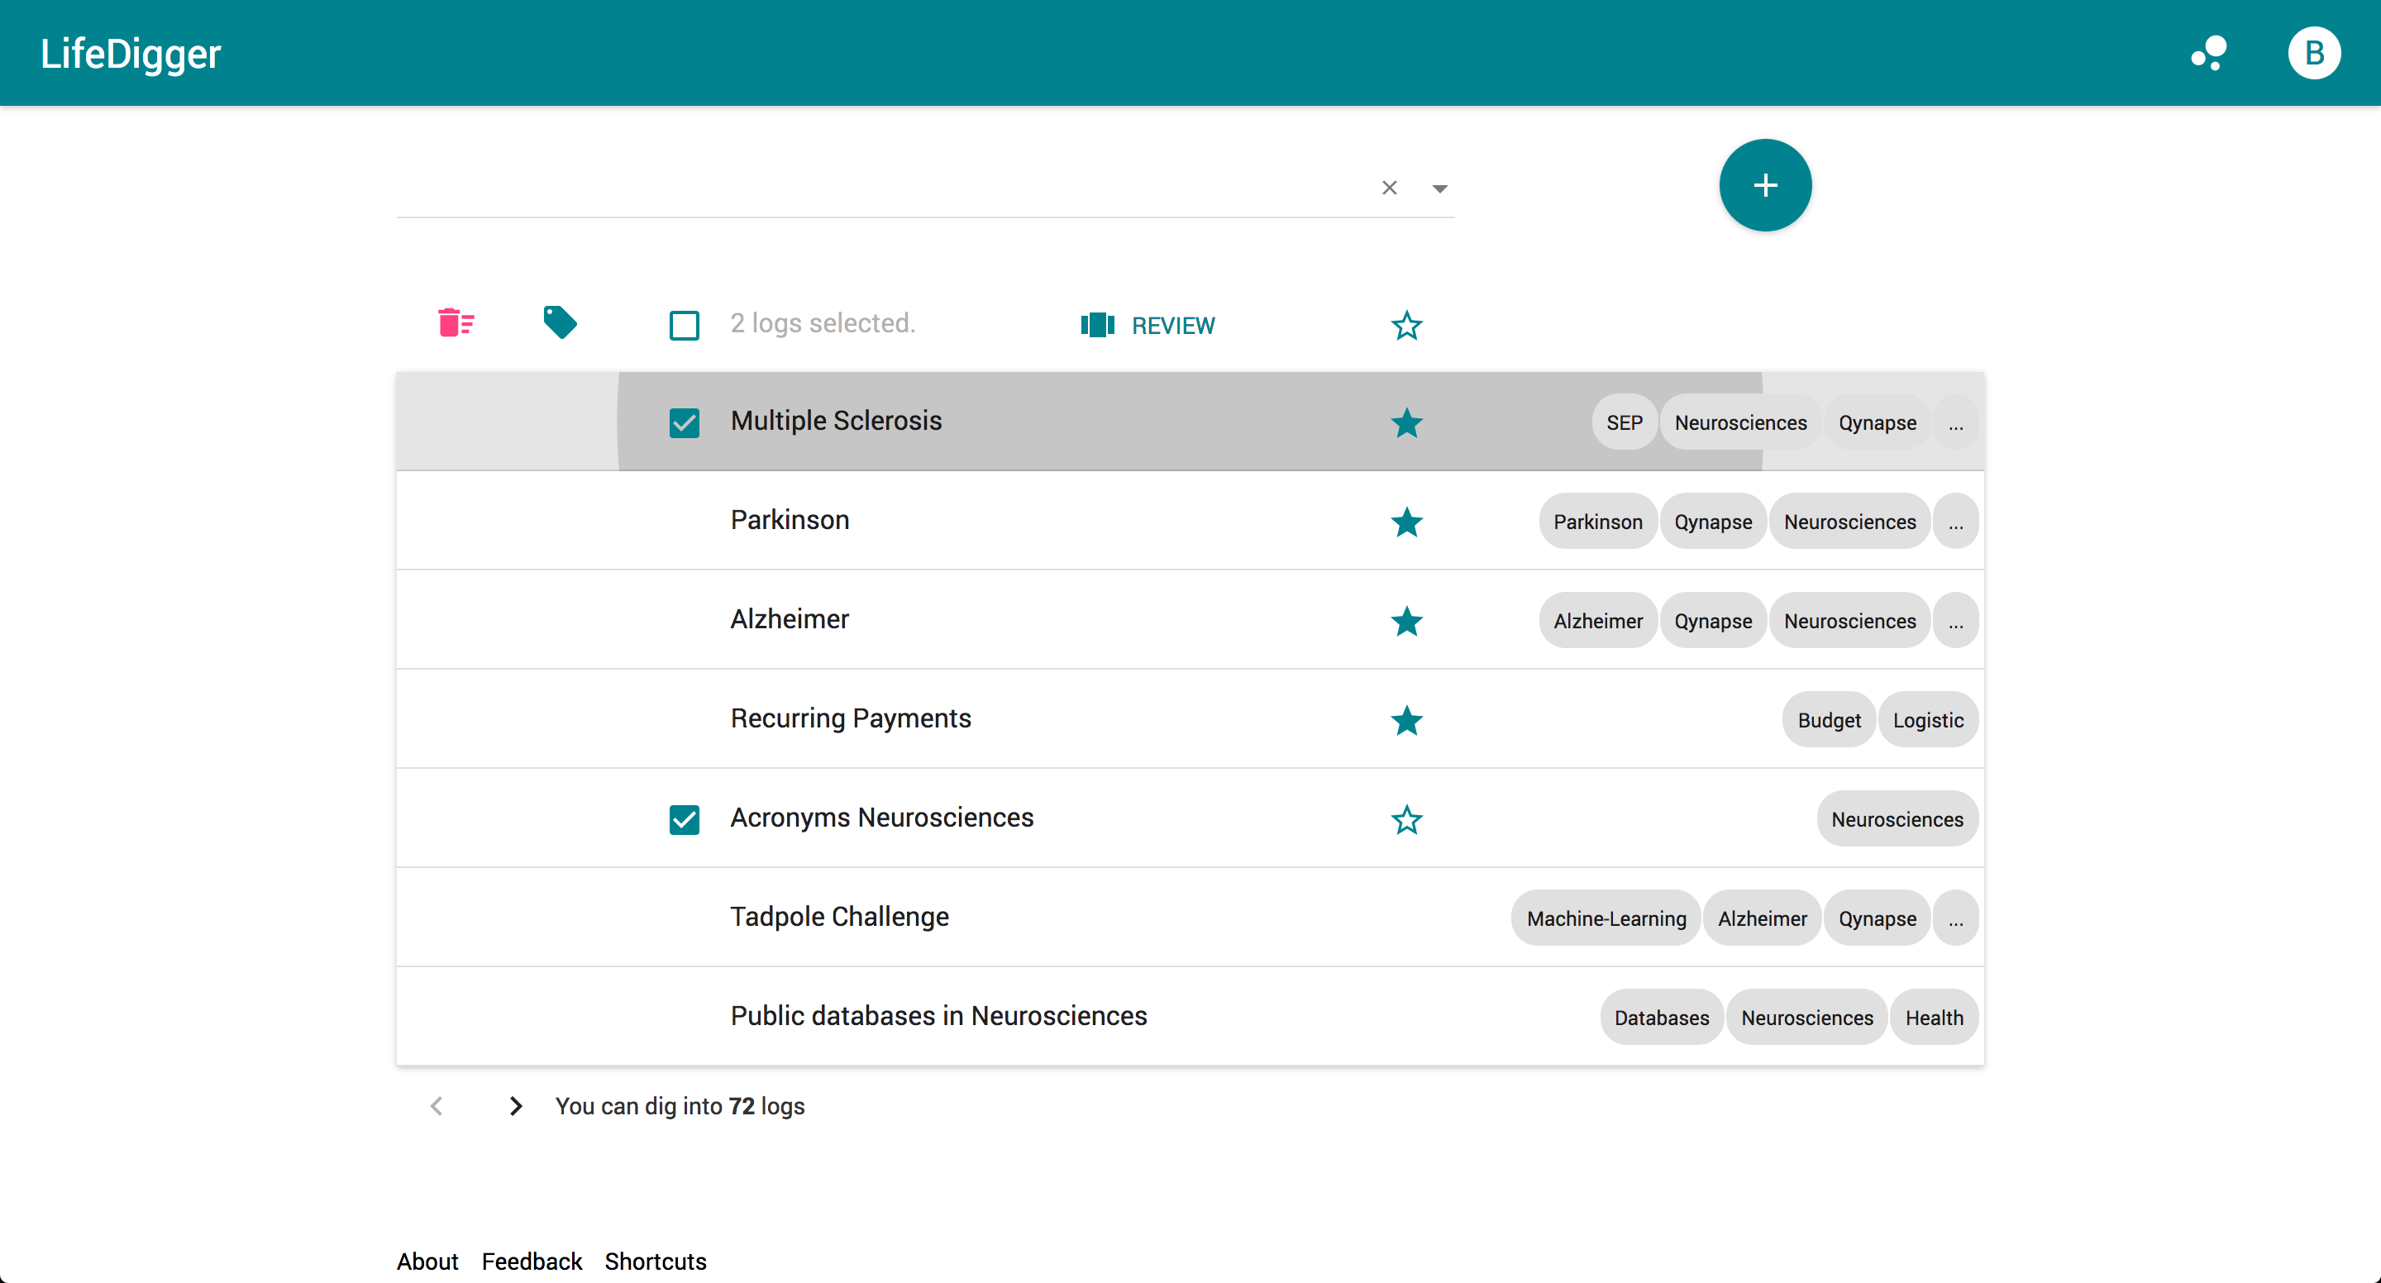Uncheck the Multiple Sclerosis checkbox
This screenshot has height=1283, width=2381.
pos(684,423)
